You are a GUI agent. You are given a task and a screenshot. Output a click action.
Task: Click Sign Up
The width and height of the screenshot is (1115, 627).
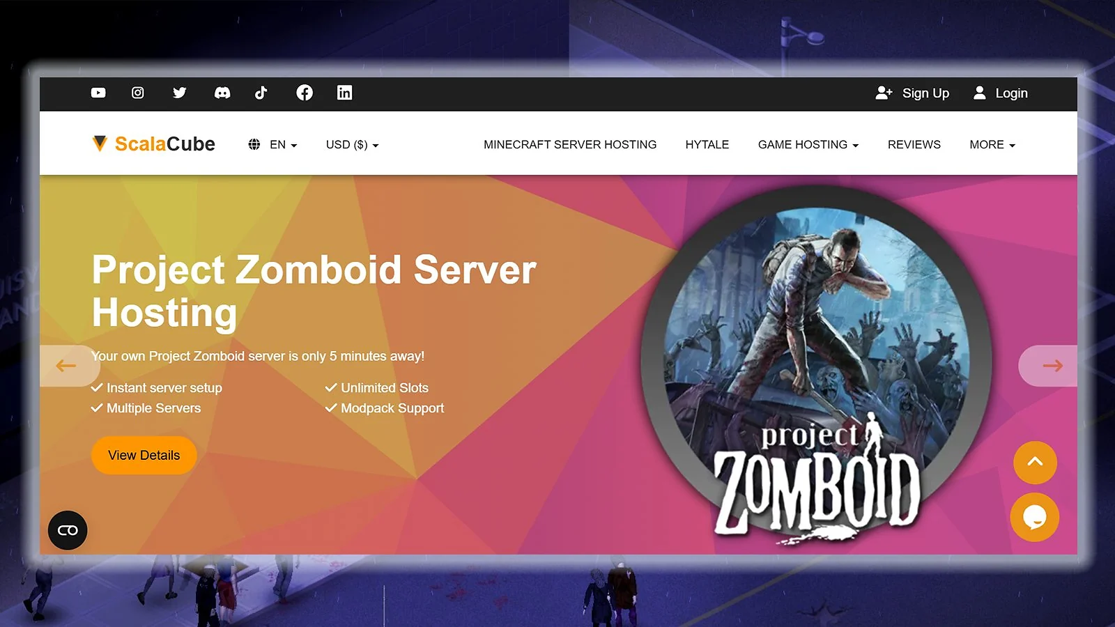[913, 93]
